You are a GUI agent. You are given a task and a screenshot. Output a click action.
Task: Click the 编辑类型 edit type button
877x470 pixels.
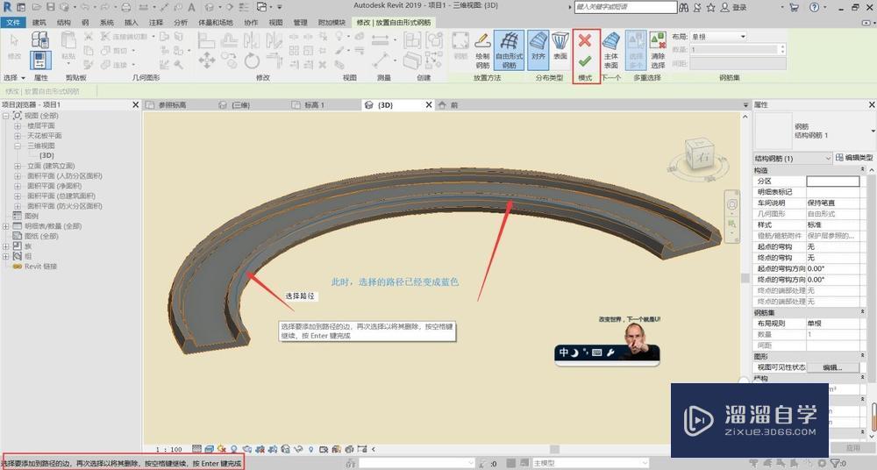click(853, 158)
